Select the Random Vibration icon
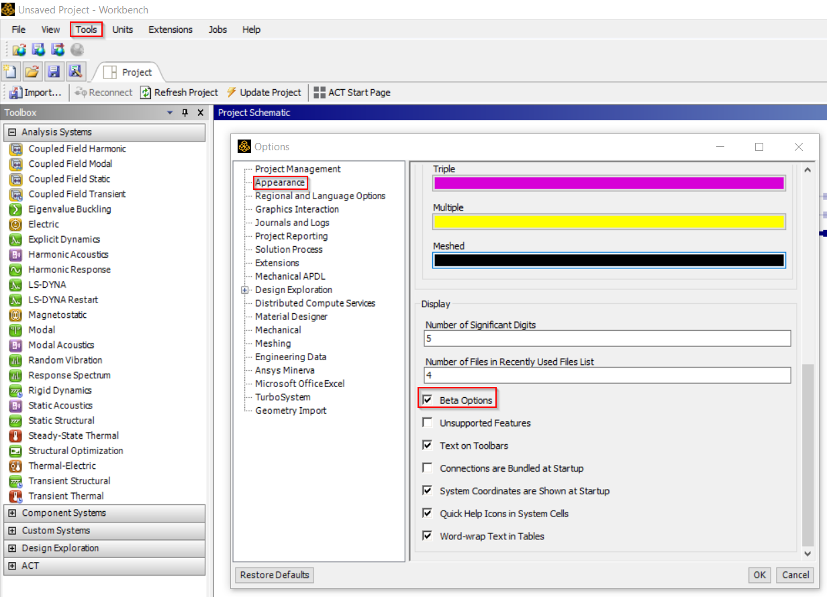This screenshot has height=597, width=827. (x=16, y=360)
